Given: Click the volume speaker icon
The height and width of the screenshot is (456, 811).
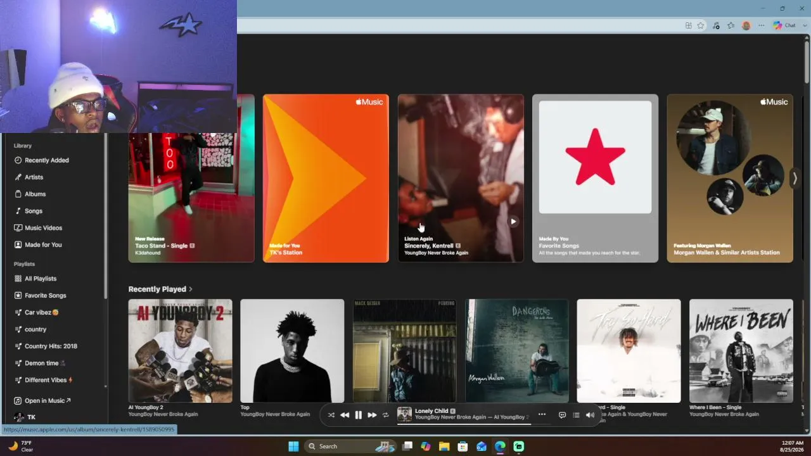Looking at the screenshot, I should click(x=590, y=415).
